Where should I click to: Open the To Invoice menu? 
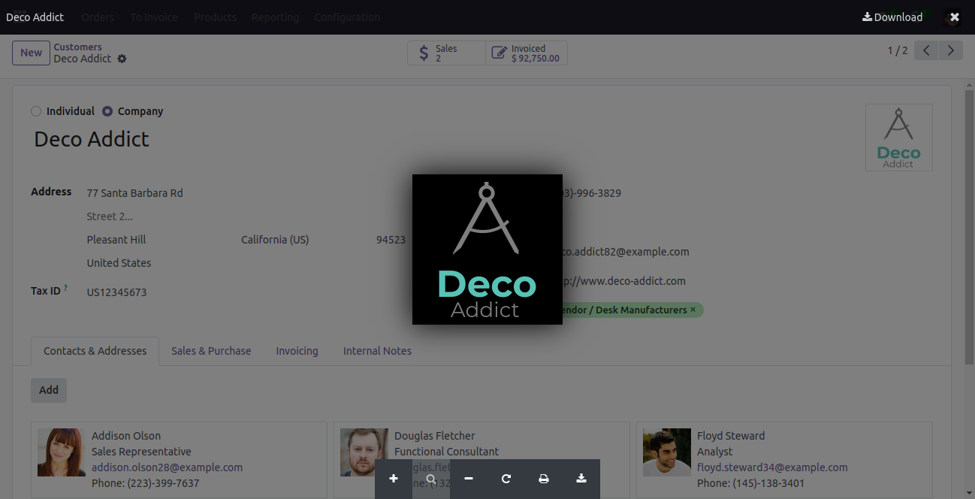point(154,17)
